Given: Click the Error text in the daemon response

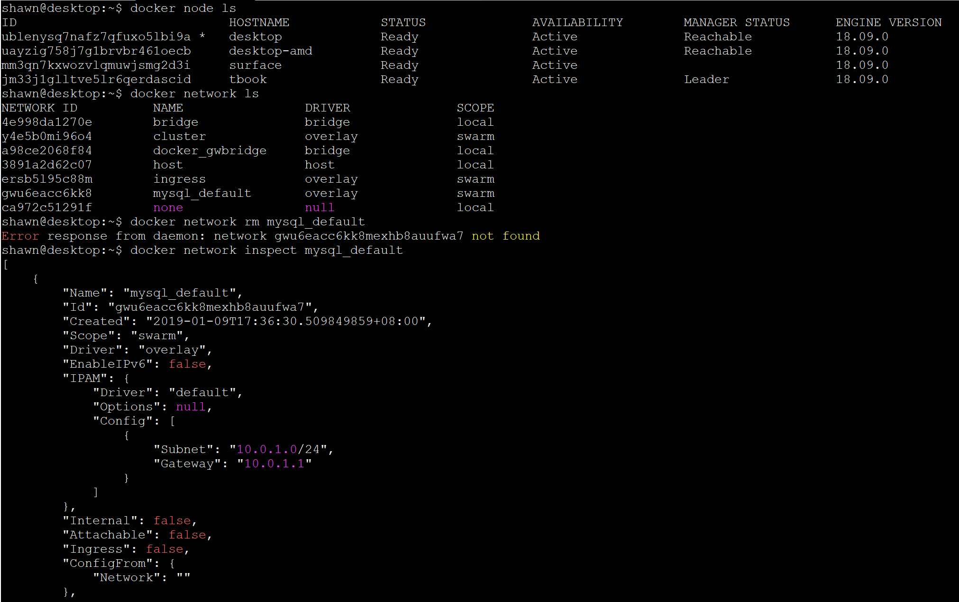Looking at the screenshot, I should coord(20,236).
